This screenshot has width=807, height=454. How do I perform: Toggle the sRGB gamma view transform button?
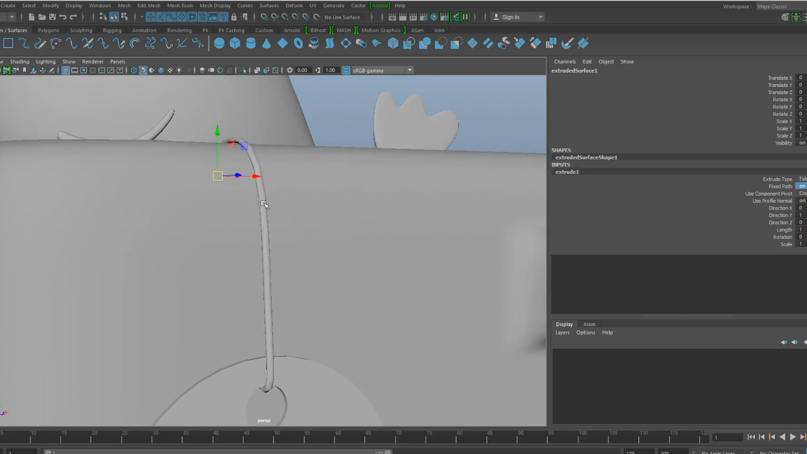point(346,70)
